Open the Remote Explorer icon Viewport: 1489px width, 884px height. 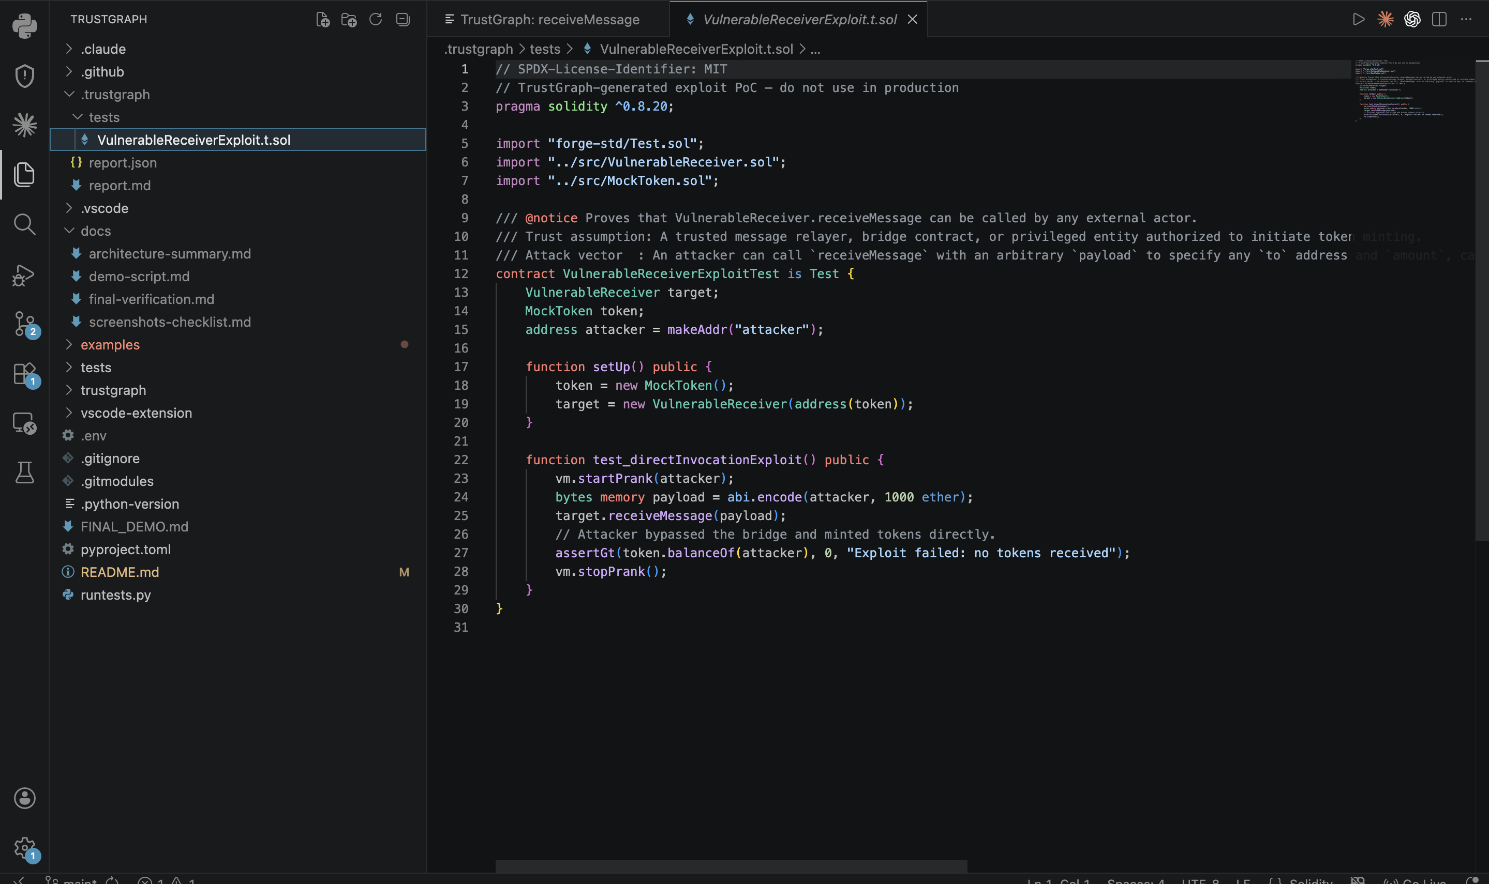point(24,423)
